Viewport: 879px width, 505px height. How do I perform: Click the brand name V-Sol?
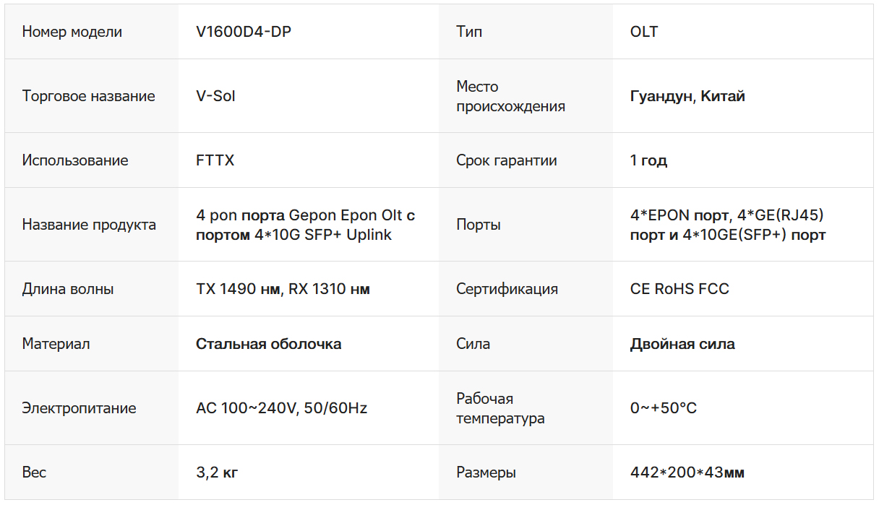tap(215, 96)
